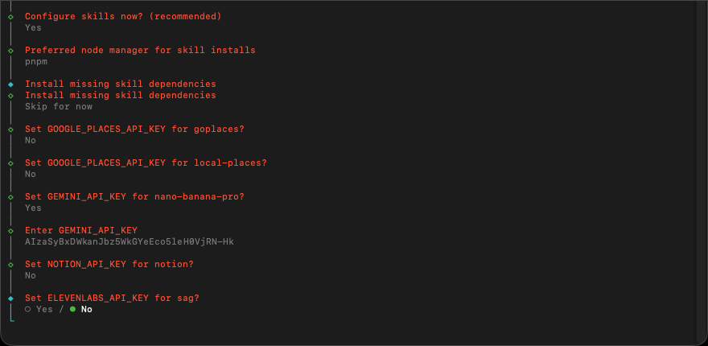
Task: Click the 'Set ELEVENLABS_API_KEY for sag?' prompt text
Action: tap(112, 298)
